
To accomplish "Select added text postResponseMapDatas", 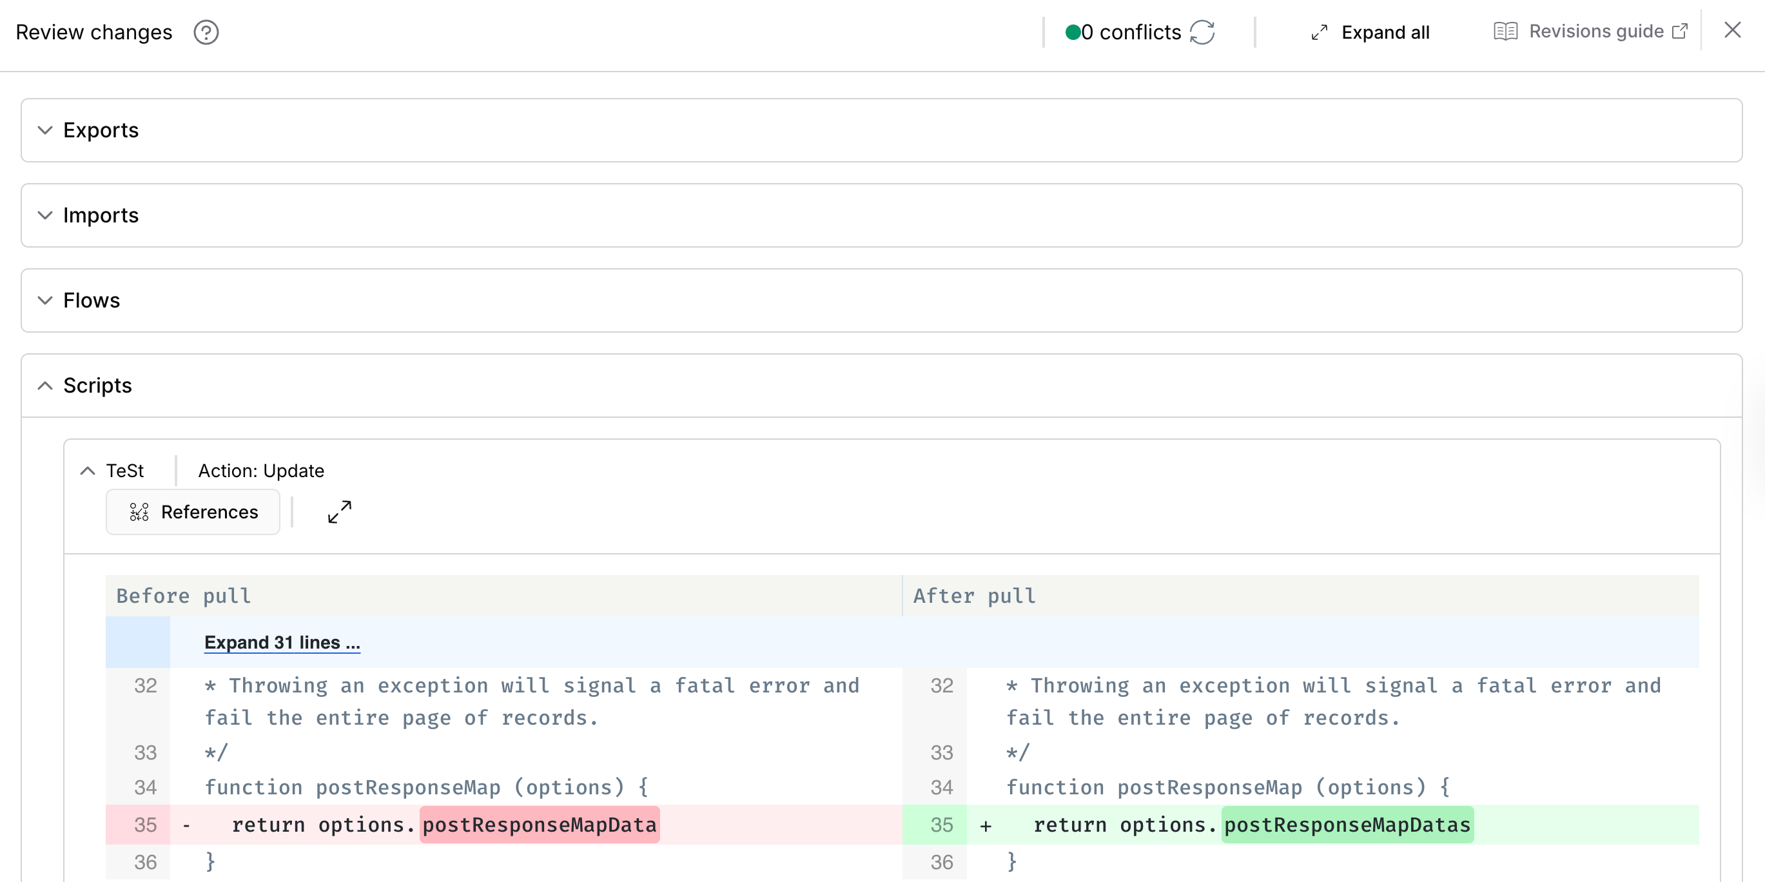I will pos(1347,825).
